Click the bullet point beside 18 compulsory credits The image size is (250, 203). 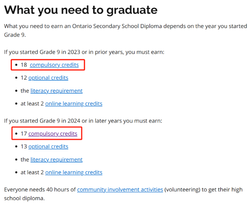click(16, 65)
